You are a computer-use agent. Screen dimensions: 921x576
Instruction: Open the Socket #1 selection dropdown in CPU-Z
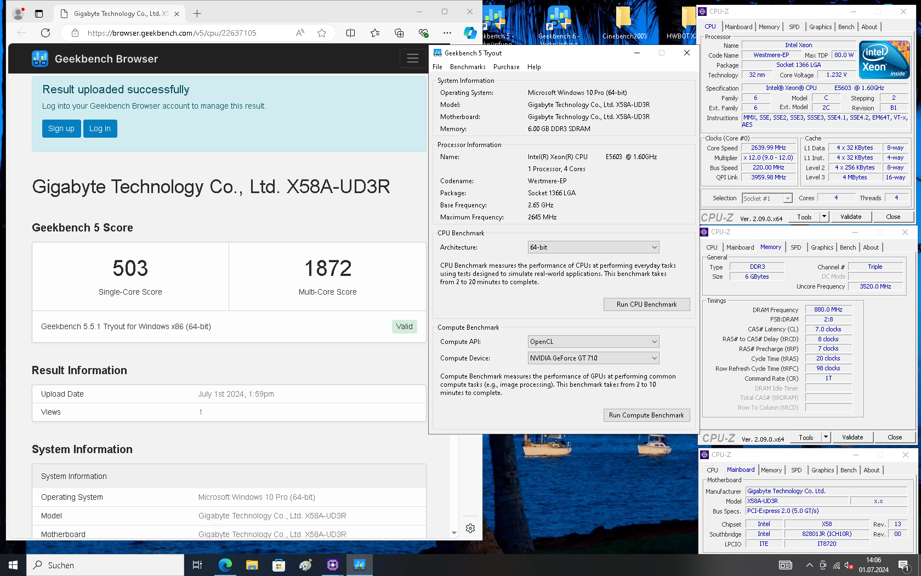click(x=767, y=199)
